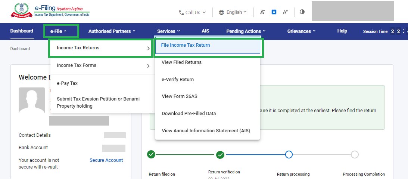Click the decrease font size icon
Screen dimensions: 408x179
262,12
